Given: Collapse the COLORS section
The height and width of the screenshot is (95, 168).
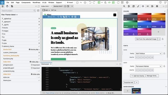Looking at the screenshot, I should click(165, 11).
